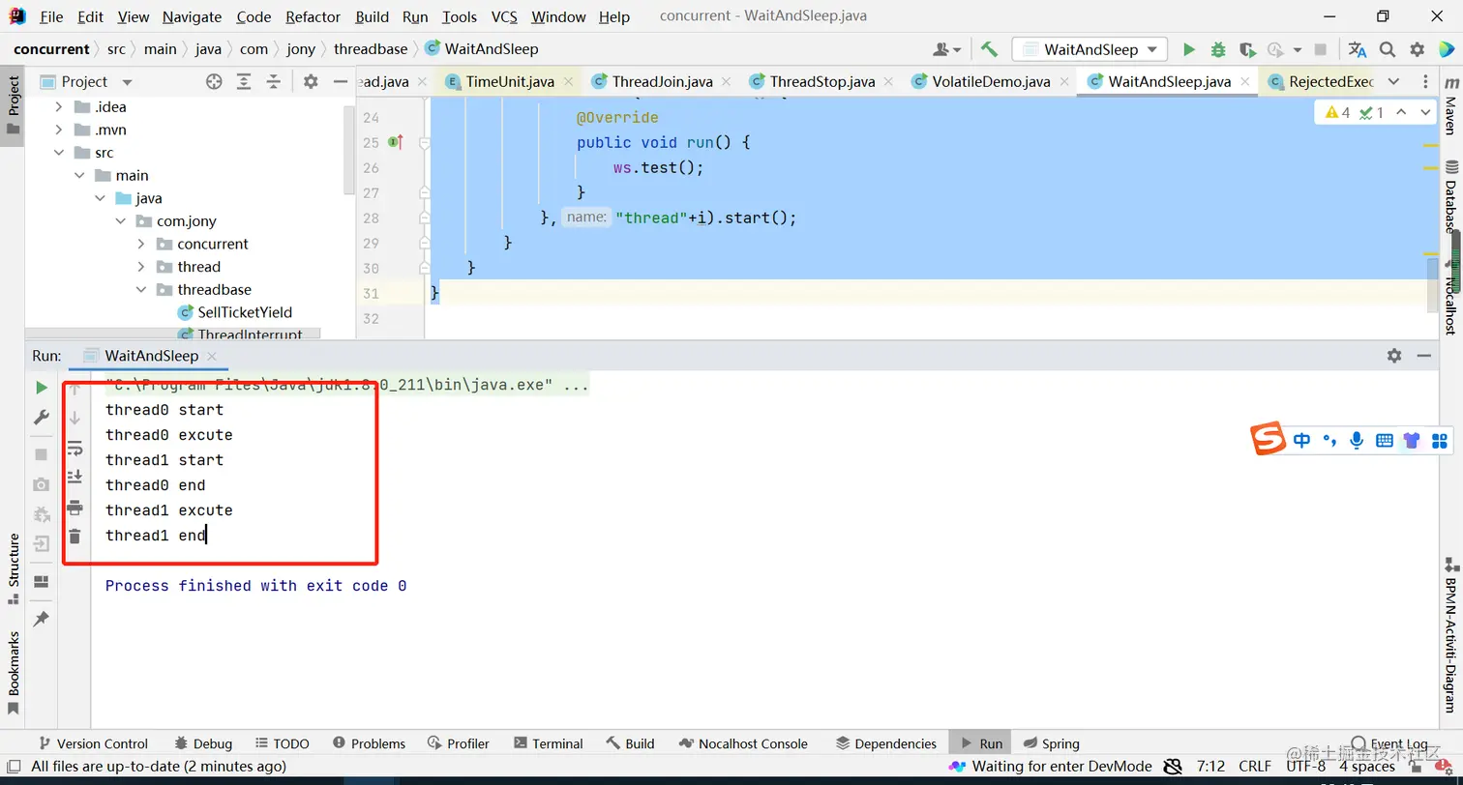Image resolution: width=1463 pixels, height=785 pixels.
Task: Hide the Run tool window
Action: [1423, 356]
